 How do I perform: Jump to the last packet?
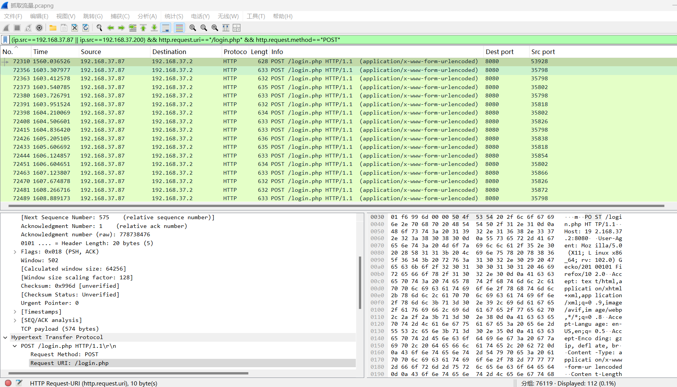tap(154, 28)
